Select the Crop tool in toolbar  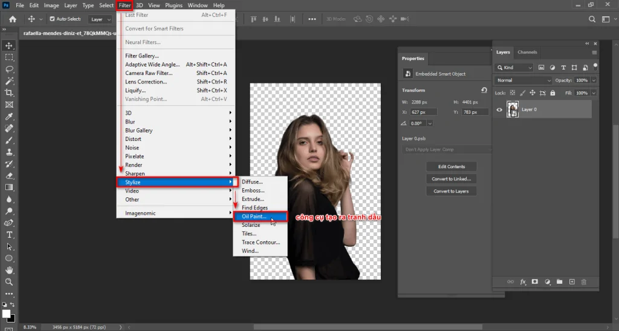9,93
